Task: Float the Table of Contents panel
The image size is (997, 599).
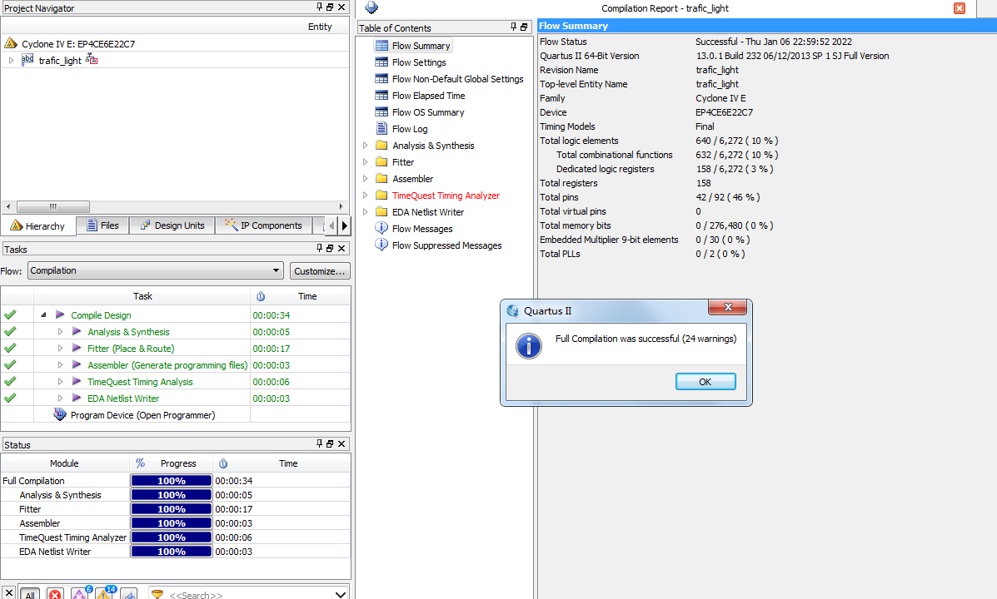Action: coord(524,27)
